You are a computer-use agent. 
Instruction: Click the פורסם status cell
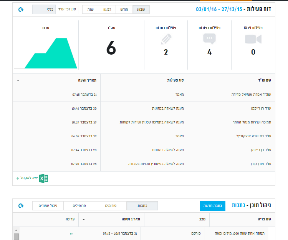tap(196, 233)
